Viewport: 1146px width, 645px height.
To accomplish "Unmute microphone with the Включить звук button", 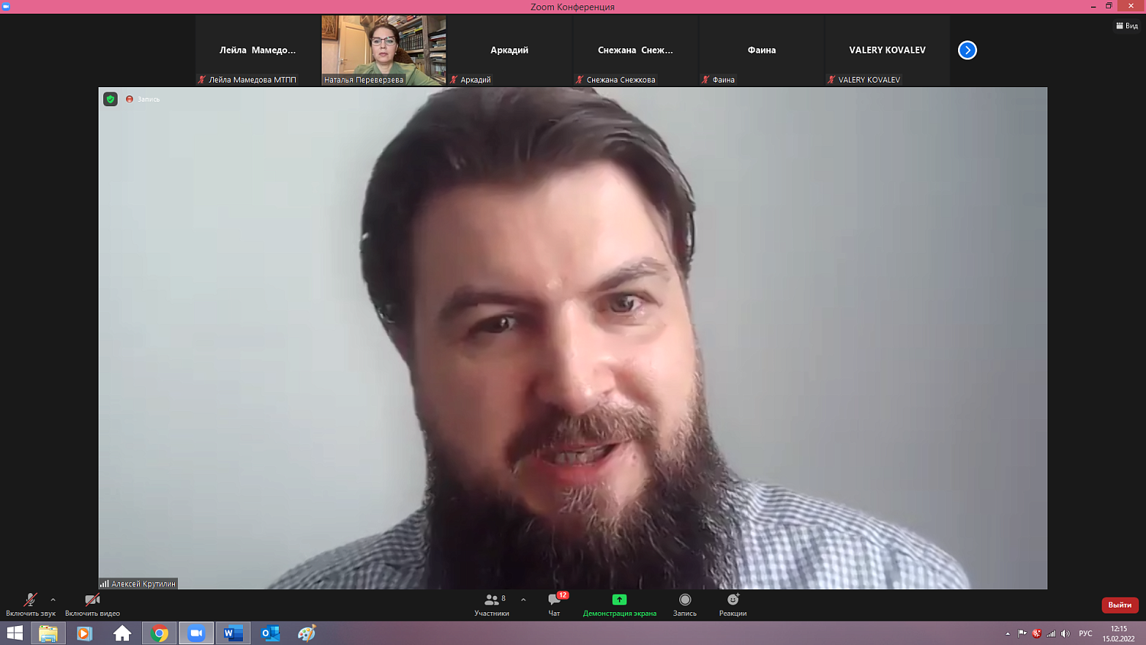I will (31, 604).
